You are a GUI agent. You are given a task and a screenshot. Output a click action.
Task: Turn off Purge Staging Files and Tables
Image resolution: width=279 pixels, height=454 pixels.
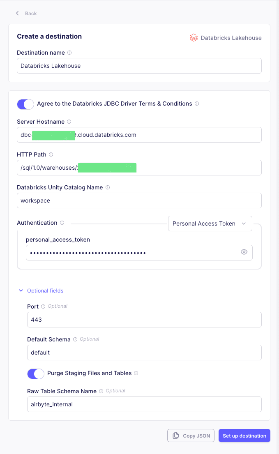35,373
